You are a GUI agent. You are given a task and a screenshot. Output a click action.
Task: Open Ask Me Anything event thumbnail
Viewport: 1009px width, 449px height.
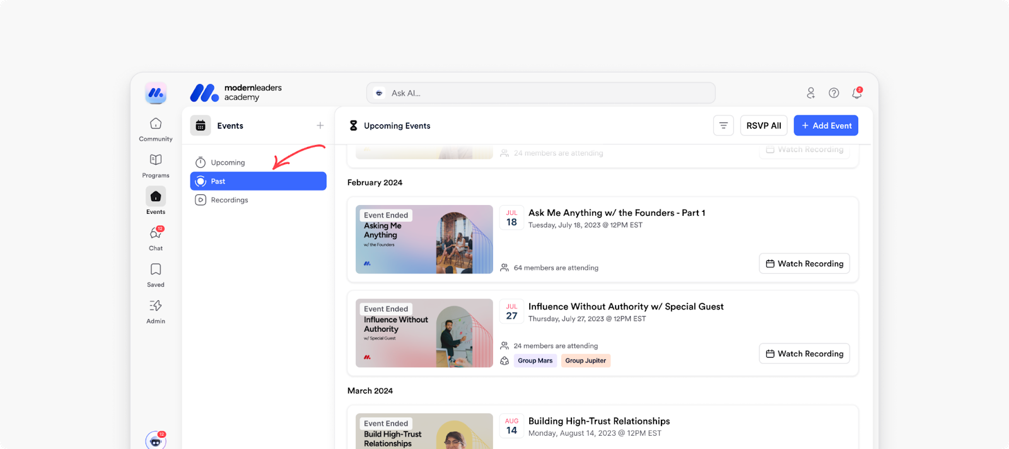(x=424, y=240)
